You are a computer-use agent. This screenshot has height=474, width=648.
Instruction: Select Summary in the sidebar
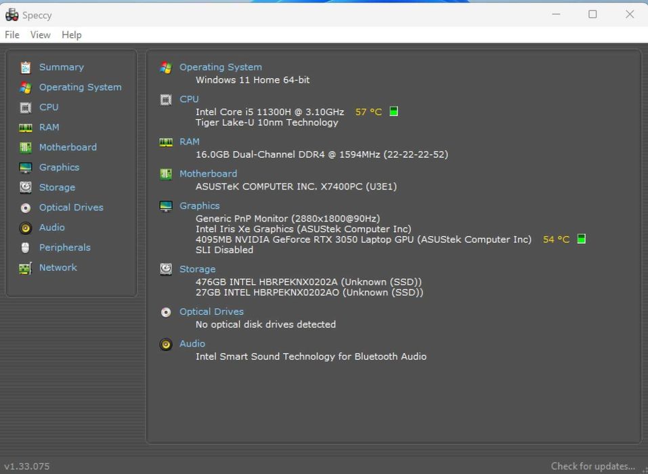[x=61, y=67]
